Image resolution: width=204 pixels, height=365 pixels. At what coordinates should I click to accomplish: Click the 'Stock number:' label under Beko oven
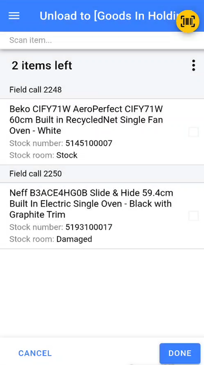(36, 143)
